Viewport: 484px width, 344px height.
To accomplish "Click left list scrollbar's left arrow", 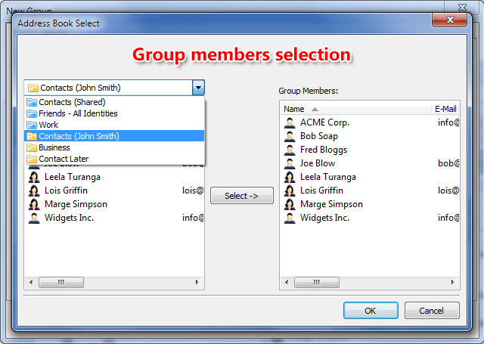I will click(31, 282).
